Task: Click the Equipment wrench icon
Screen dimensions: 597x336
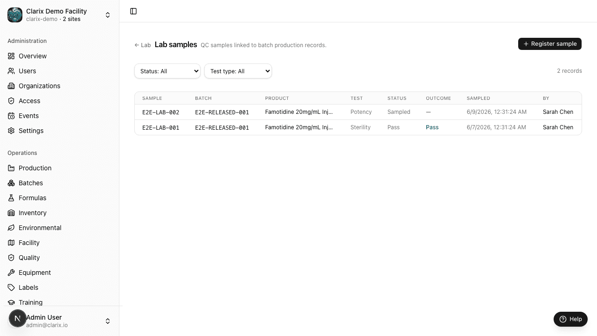Action: coord(11,273)
